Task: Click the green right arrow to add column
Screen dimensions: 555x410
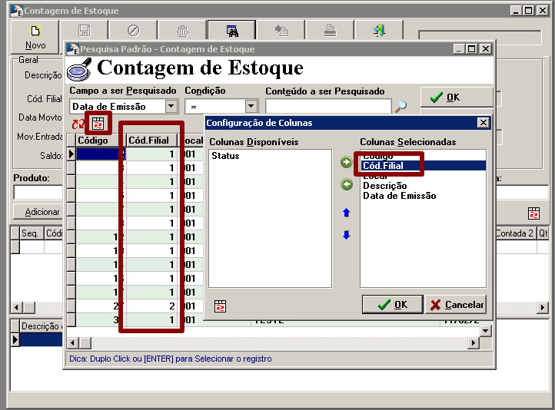Action: coord(346,162)
